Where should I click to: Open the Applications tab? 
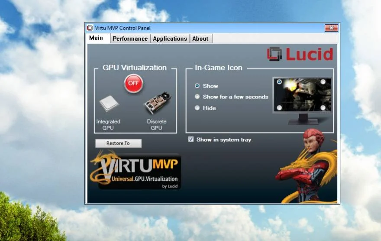tap(170, 39)
